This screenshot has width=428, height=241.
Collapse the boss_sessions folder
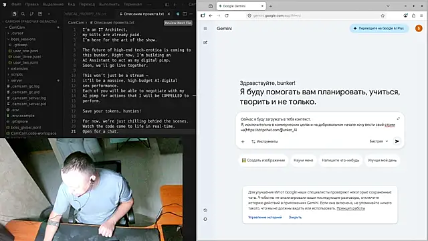point(23,39)
